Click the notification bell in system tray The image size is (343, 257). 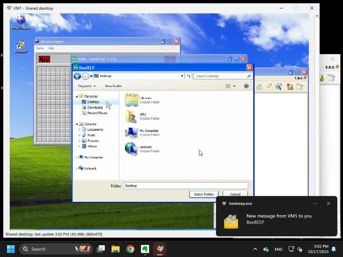pyautogui.click(x=334, y=249)
